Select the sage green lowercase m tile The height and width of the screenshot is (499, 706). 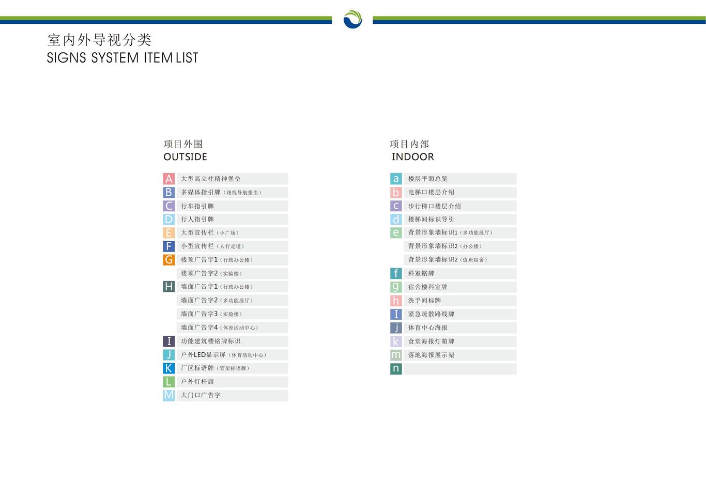coord(396,354)
